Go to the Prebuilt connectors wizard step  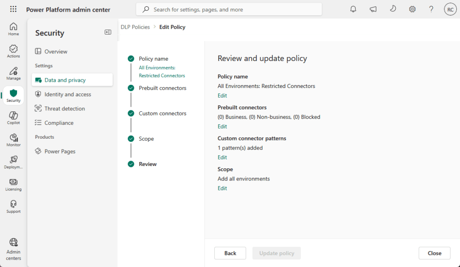click(x=163, y=88)
